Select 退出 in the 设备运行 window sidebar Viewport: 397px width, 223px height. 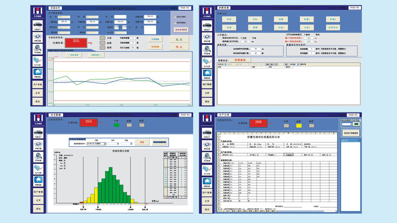point(38,101)
